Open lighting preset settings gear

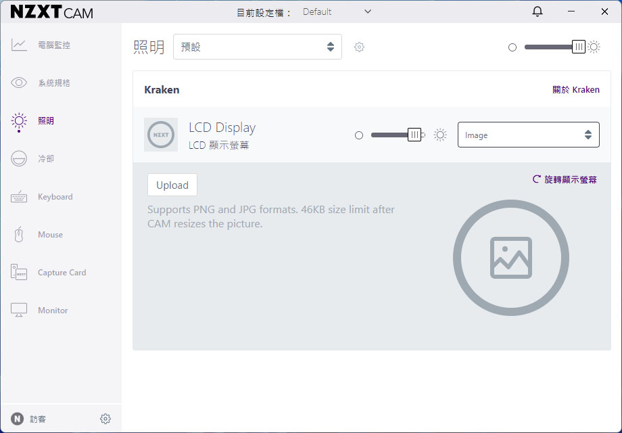[359, 47]
